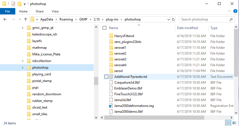
Task: Click the New folder quick access icon
Action: (x=19, y=4)
